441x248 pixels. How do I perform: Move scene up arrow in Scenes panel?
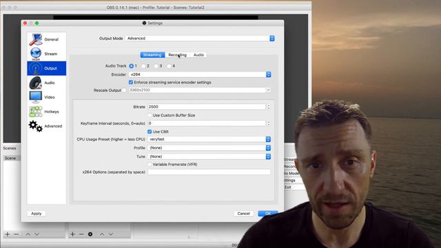coord(28,234)
